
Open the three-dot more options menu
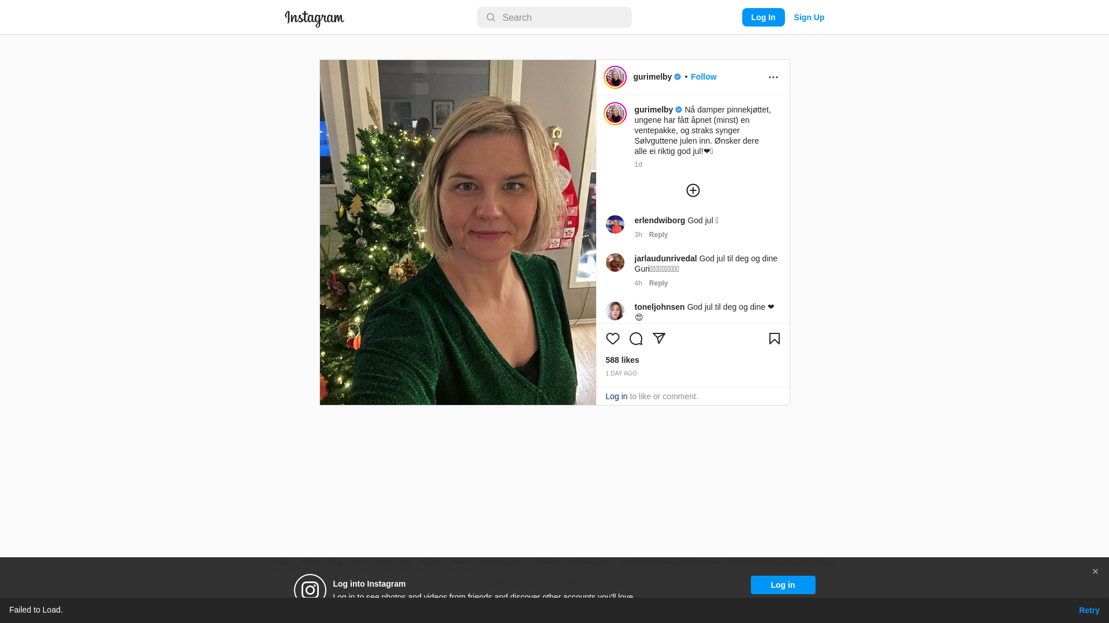773,77
